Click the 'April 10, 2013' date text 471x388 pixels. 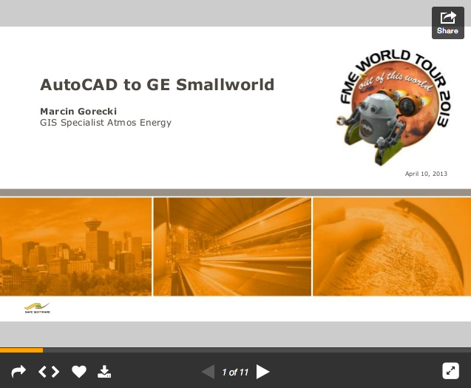pyautogui.click(x=426, y=174)
